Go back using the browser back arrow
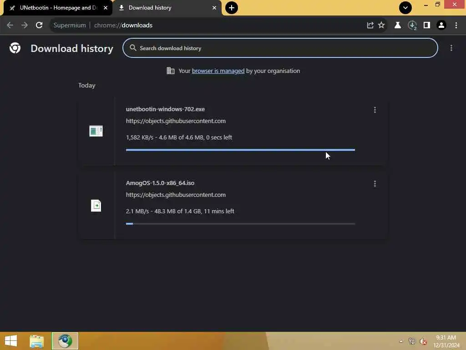466x350 pixels. [x=10, y=26]
